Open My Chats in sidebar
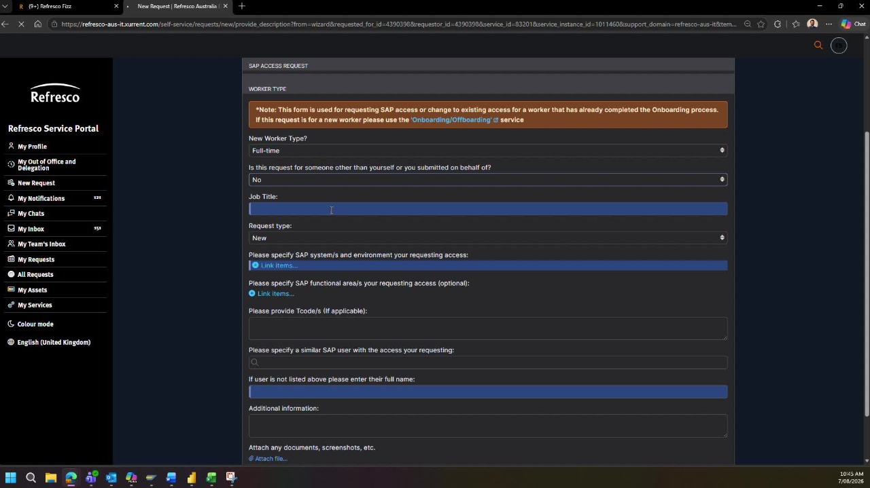The width and height of the screenshot is (870, 488). (31, 214)
